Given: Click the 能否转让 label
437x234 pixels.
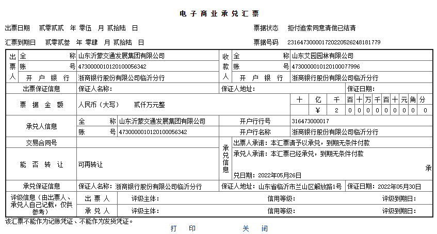Looking at the screenshot, I should [x=41, y=164].
